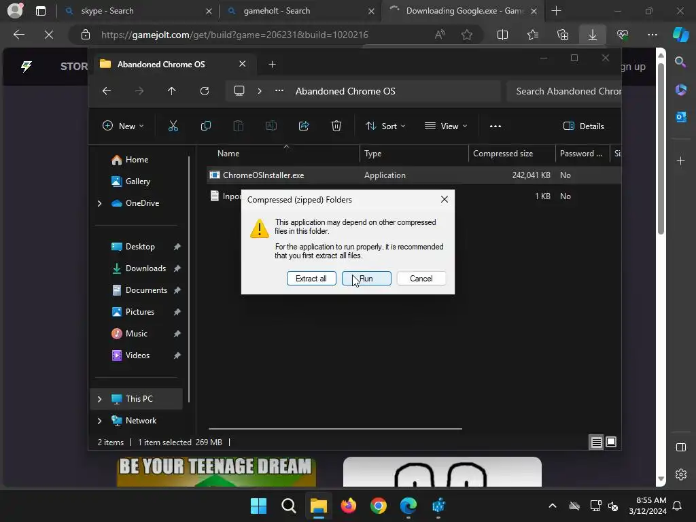Viewport: 696px width, 522px height.
Task: Add this page to favorites star icon
Action: click(x=466, y=35)
